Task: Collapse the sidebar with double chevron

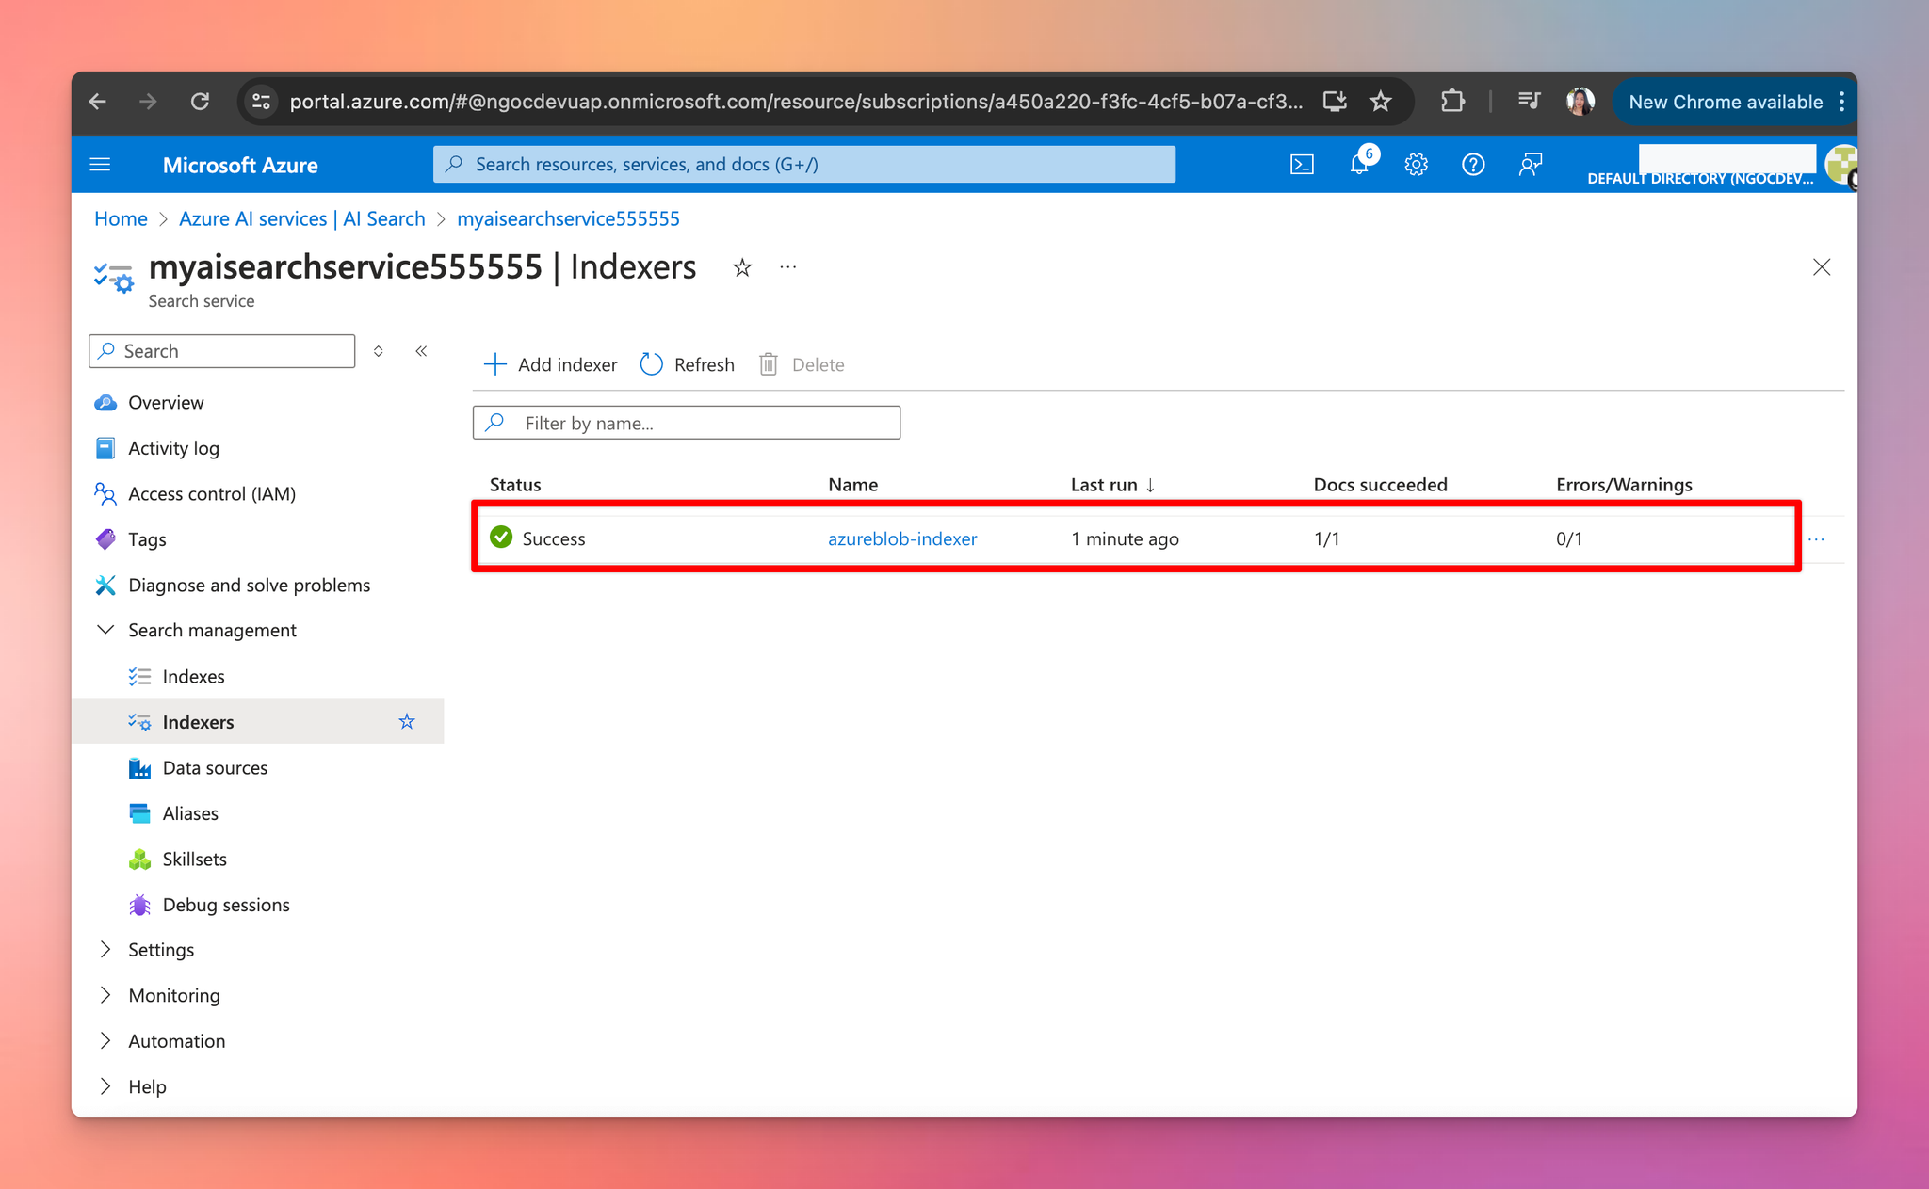Action: 421,351
